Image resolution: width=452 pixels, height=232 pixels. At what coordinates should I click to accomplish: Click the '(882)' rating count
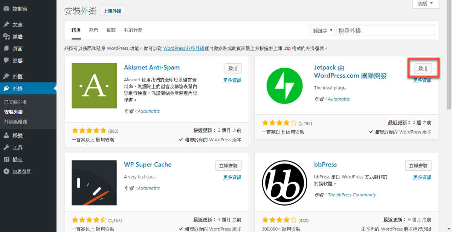tap(113, 131)
